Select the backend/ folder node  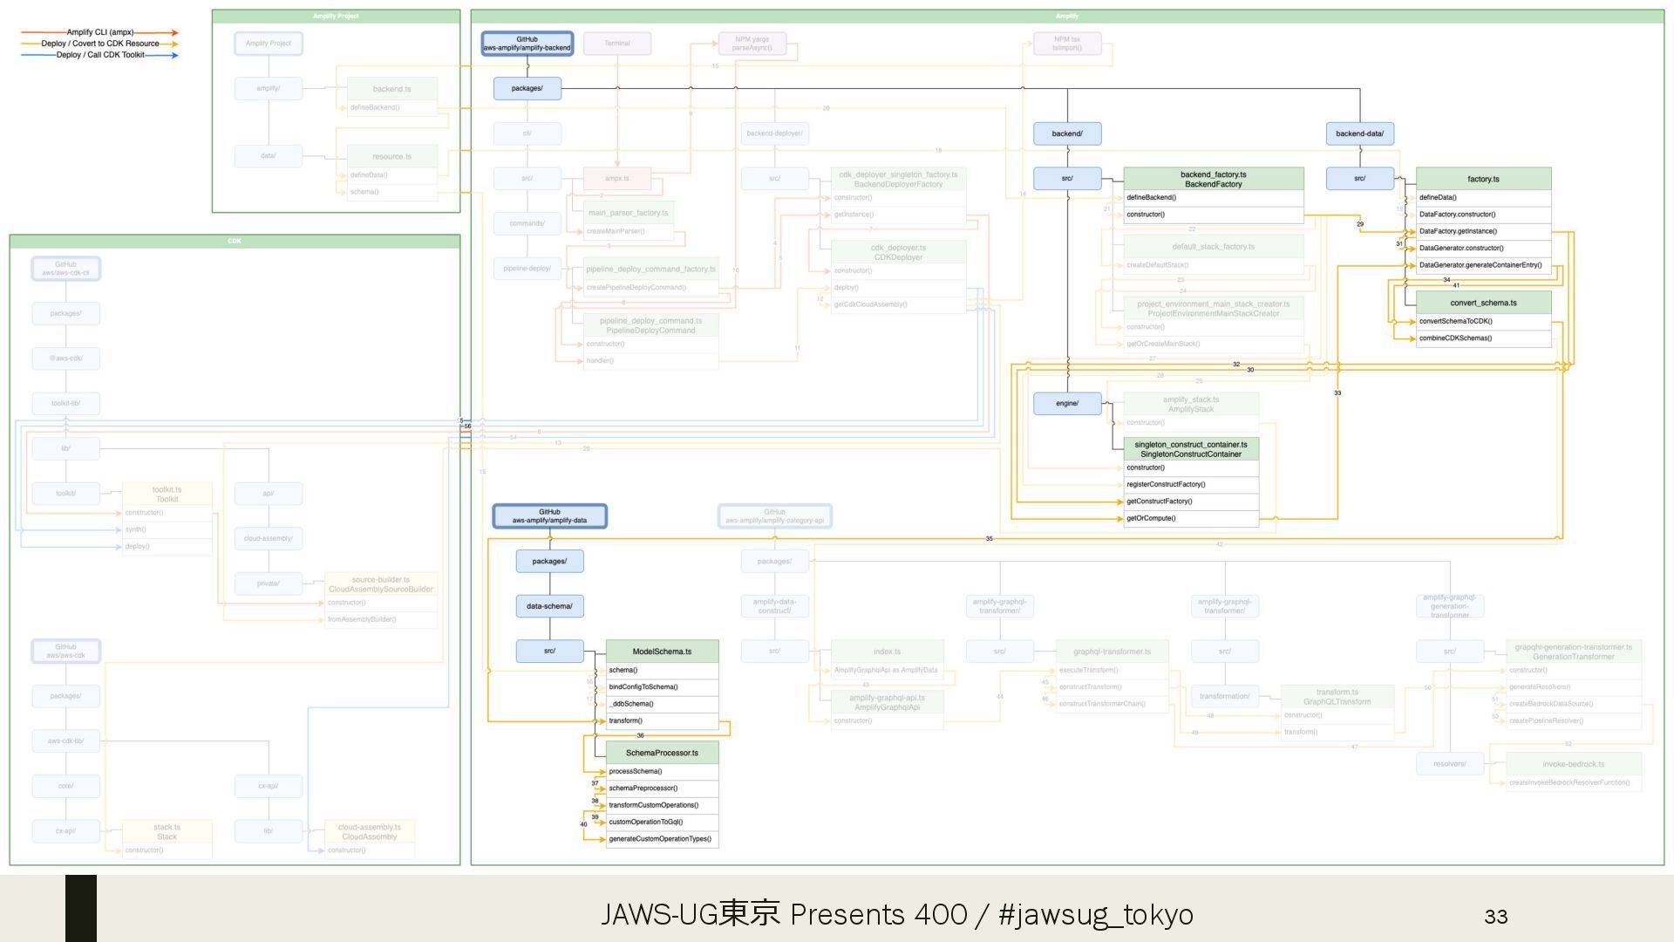[x=1066, y=133]
